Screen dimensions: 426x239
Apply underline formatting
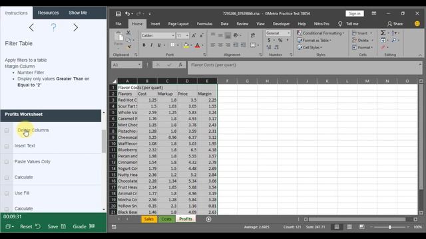pos(159,45)
